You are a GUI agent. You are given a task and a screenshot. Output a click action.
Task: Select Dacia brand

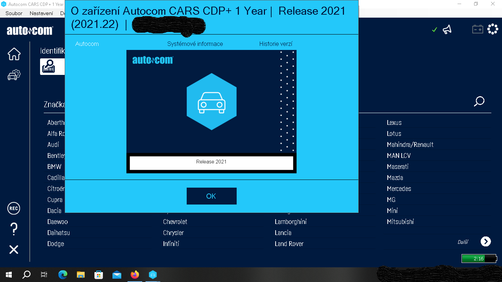coord(54,211)
